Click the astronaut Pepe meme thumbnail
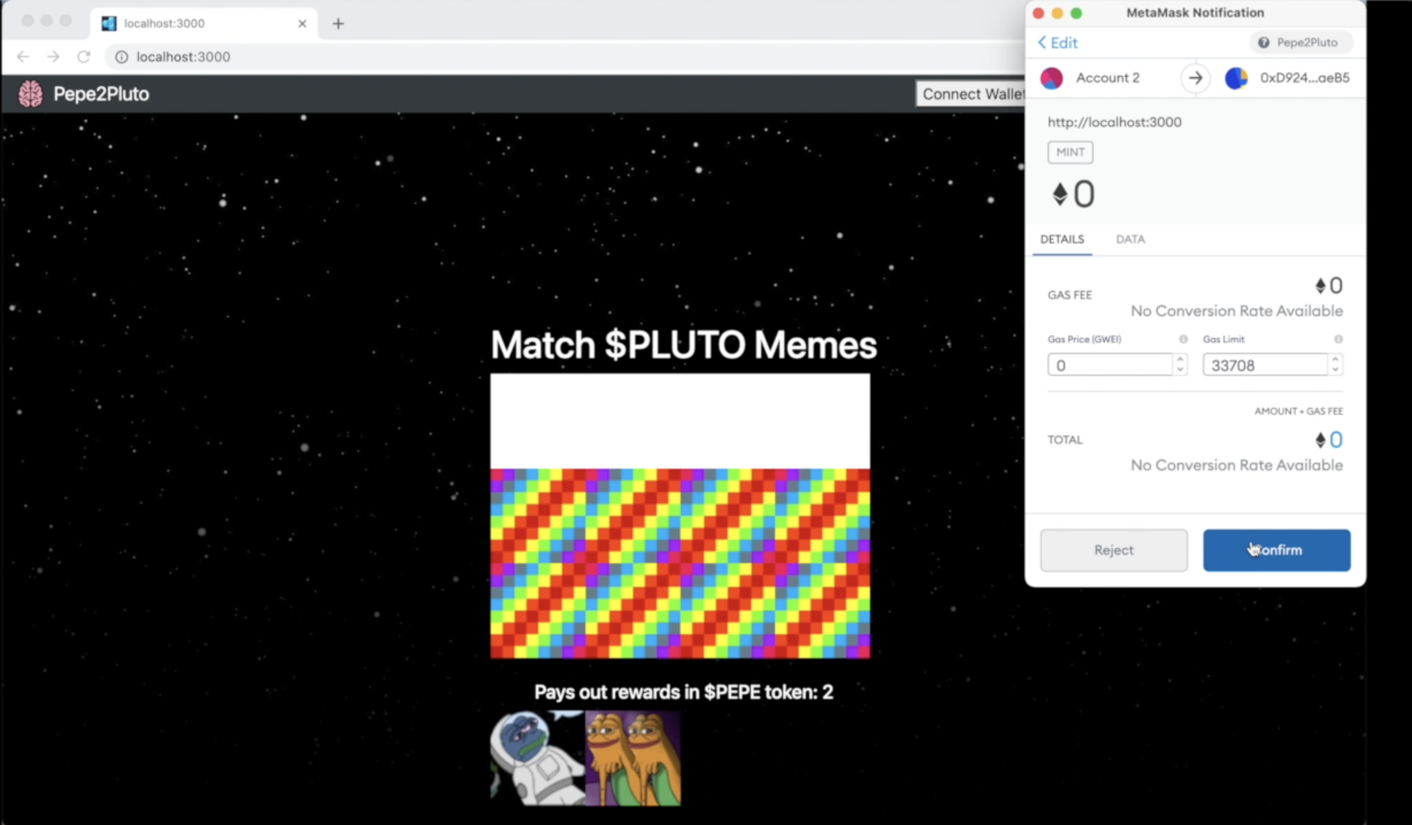Screen dimensions: 1412x825 click(537, 758)
